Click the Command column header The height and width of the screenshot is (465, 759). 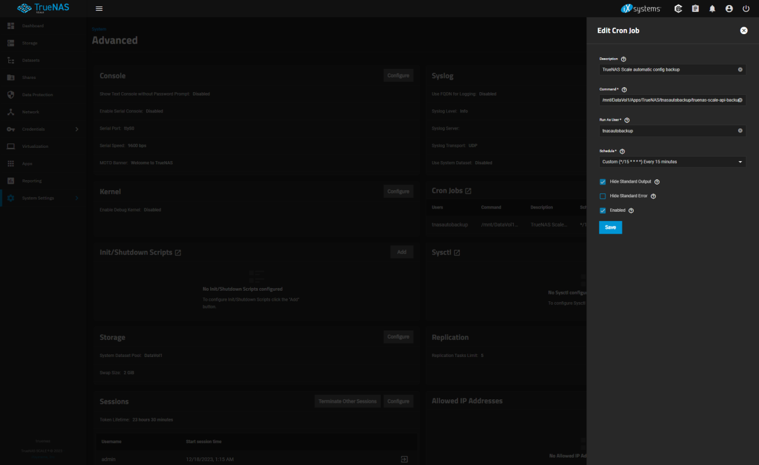491,207
